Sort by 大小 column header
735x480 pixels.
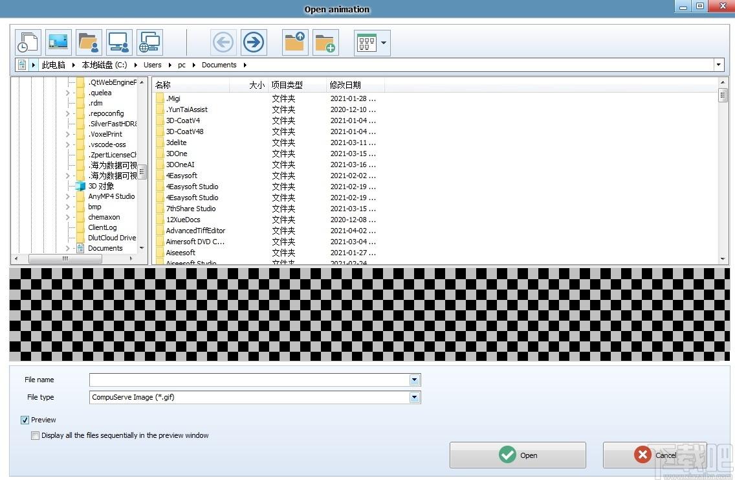pos(248,85)
